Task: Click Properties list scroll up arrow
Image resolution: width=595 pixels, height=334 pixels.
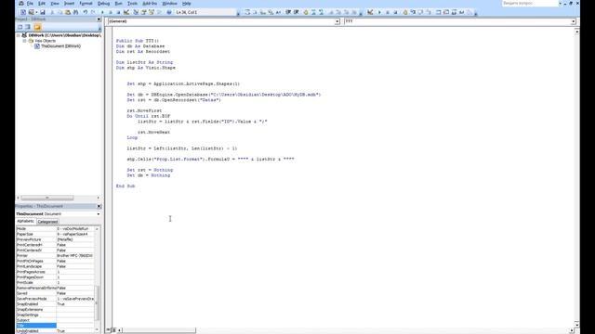Action: point(97,229)
